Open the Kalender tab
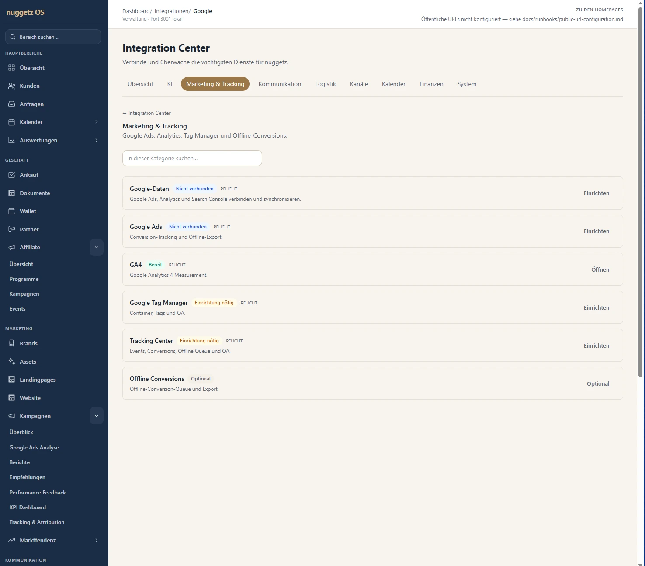The width and height of the screenshot is (645, 566). [394, 84]
